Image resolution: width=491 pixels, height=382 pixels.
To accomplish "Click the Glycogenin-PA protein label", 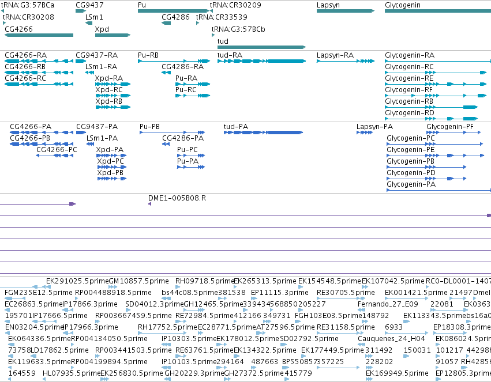I will pyautogui.click(x=411, y=184).
